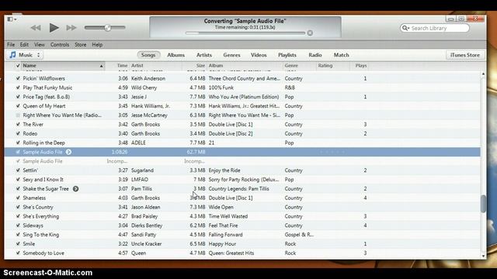Uncheck Rolling in the Deep checkbox

point(18,143)
